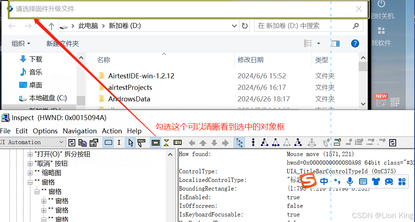This screenshot has width=415, height=222.
Task: Toggle the yellow hourglass-arrows highlight button
Action: click(166, 143)
